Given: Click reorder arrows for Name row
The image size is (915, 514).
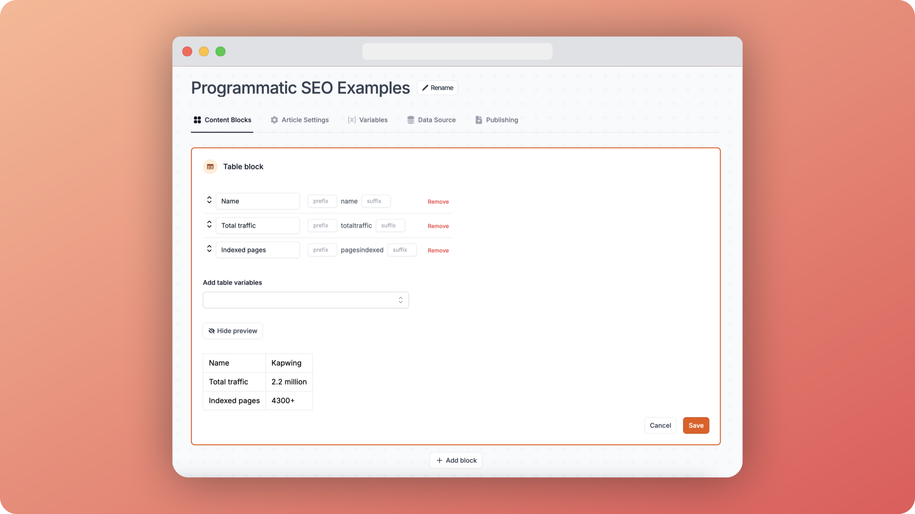Looking at the screenshot, I should click(209, 200).
